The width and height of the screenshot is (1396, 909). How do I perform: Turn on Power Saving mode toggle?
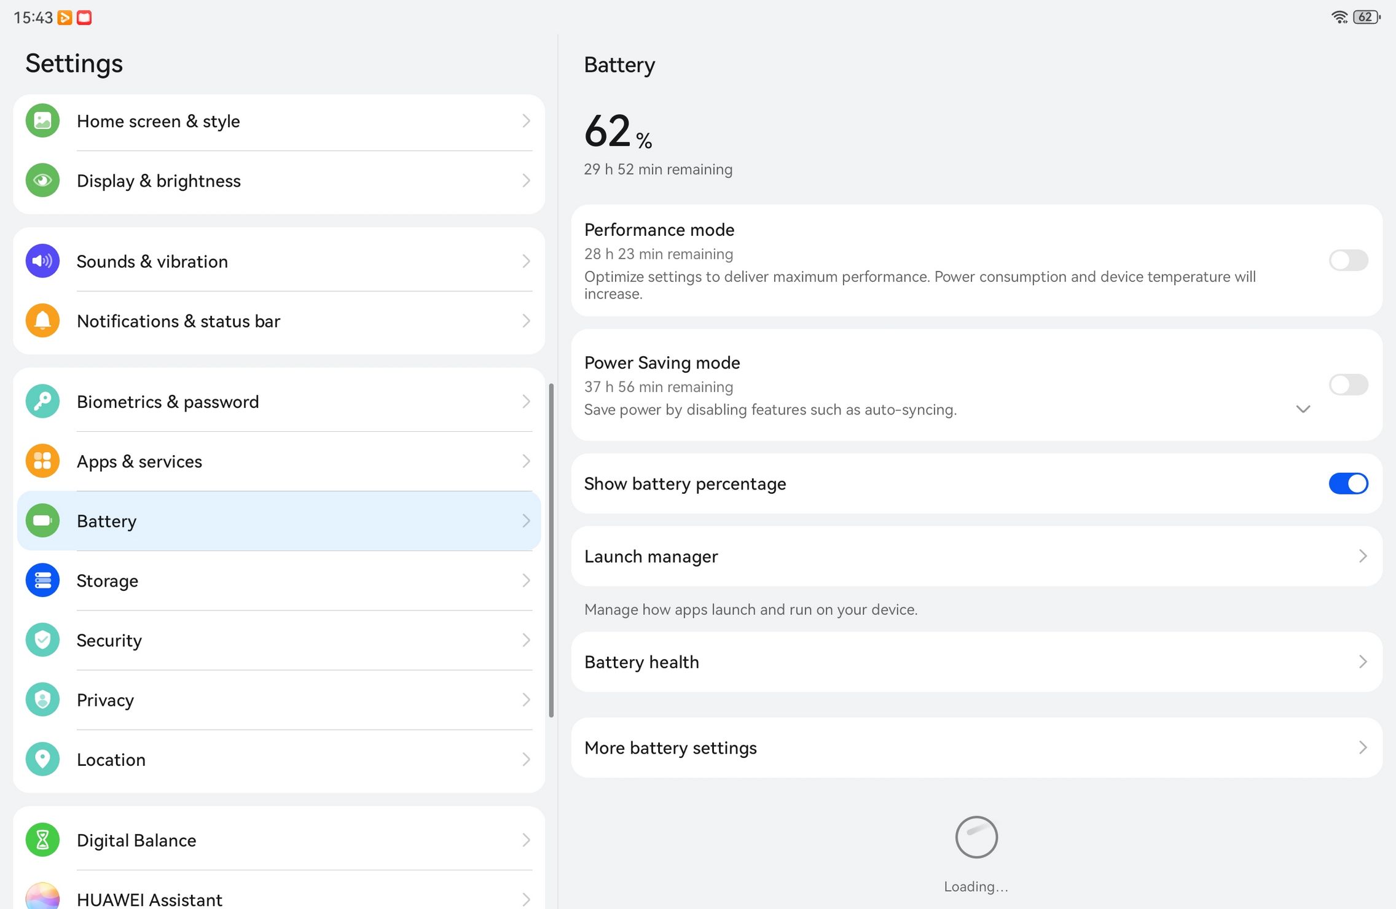1348,385
